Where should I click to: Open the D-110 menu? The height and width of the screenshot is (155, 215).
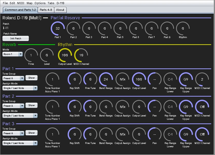60,3
